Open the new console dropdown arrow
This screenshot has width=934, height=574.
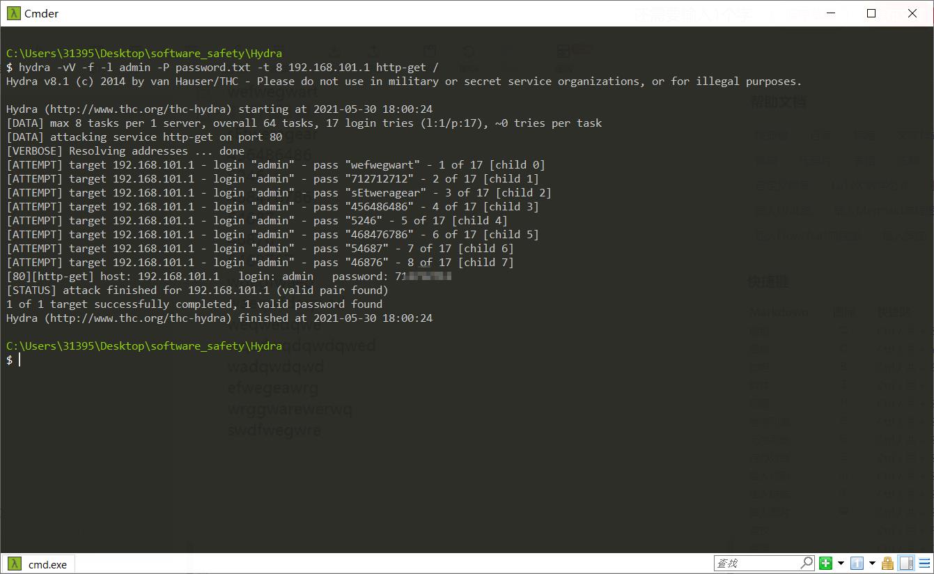coord(841,563)
